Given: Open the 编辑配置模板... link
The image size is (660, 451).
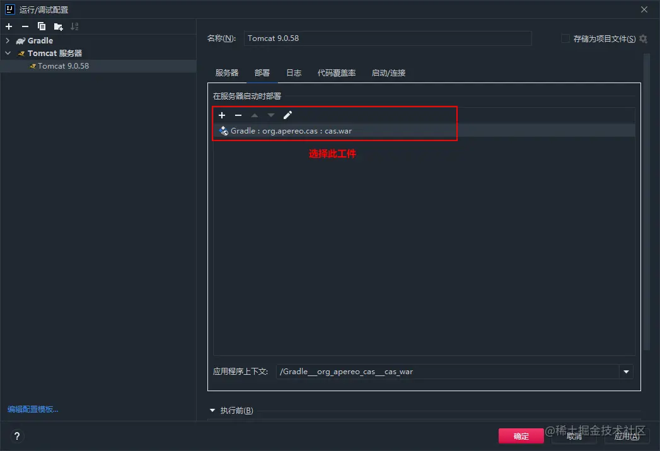Looking at the screenshot, I should pyautogui.click(x=33, y=409).
